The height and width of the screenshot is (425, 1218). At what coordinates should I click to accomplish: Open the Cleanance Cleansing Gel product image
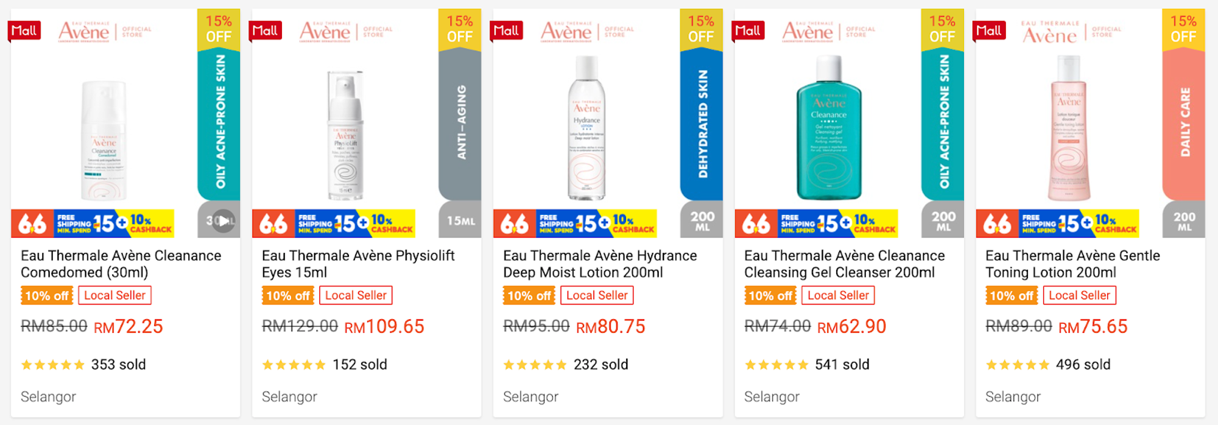[829, 128]
